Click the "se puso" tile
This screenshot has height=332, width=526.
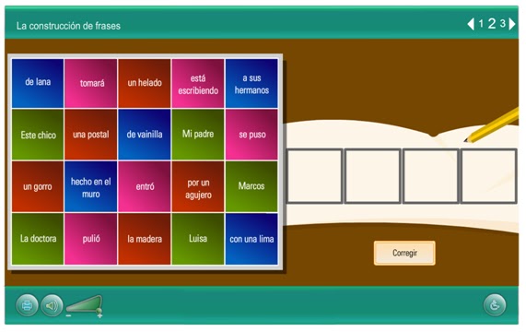pos(251,135)
